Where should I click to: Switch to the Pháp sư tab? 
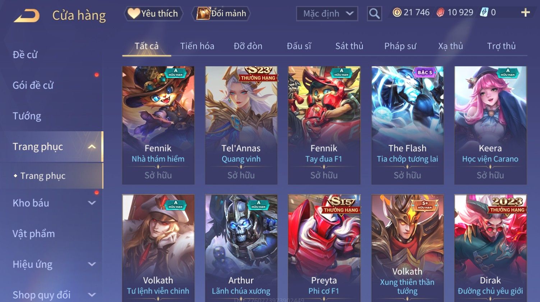coord(400,46)
